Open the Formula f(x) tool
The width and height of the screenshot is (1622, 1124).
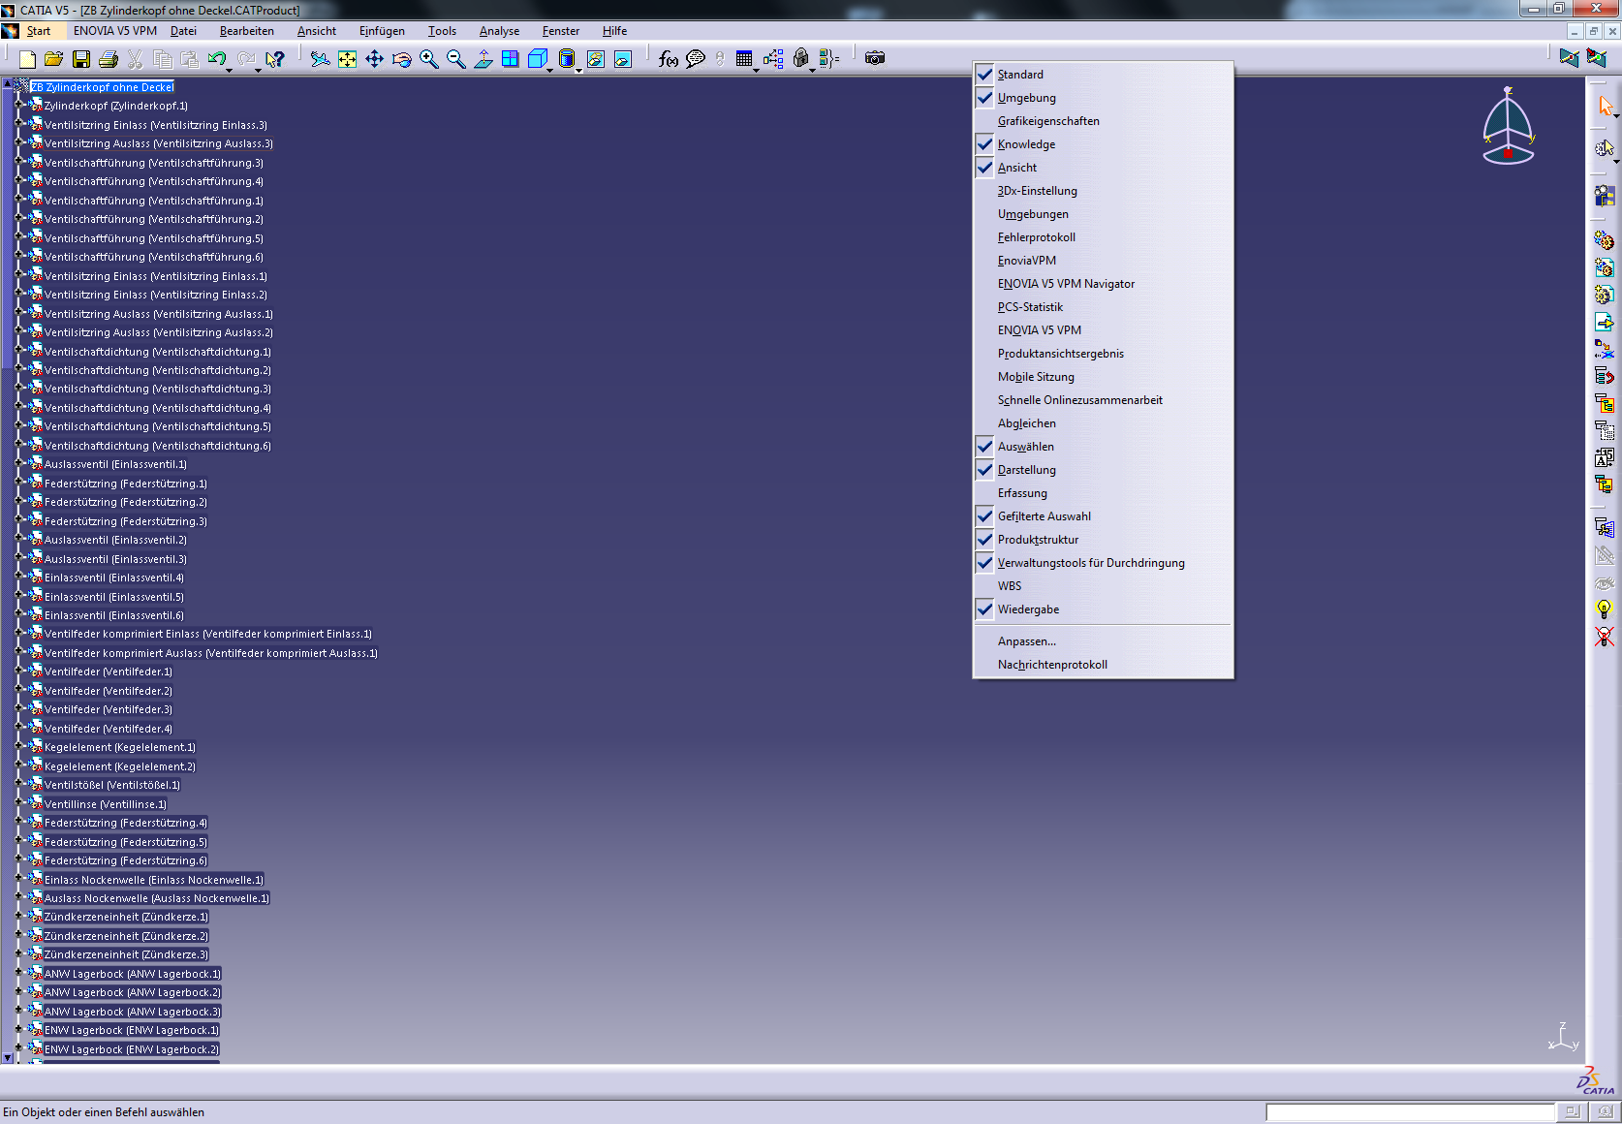668,59
